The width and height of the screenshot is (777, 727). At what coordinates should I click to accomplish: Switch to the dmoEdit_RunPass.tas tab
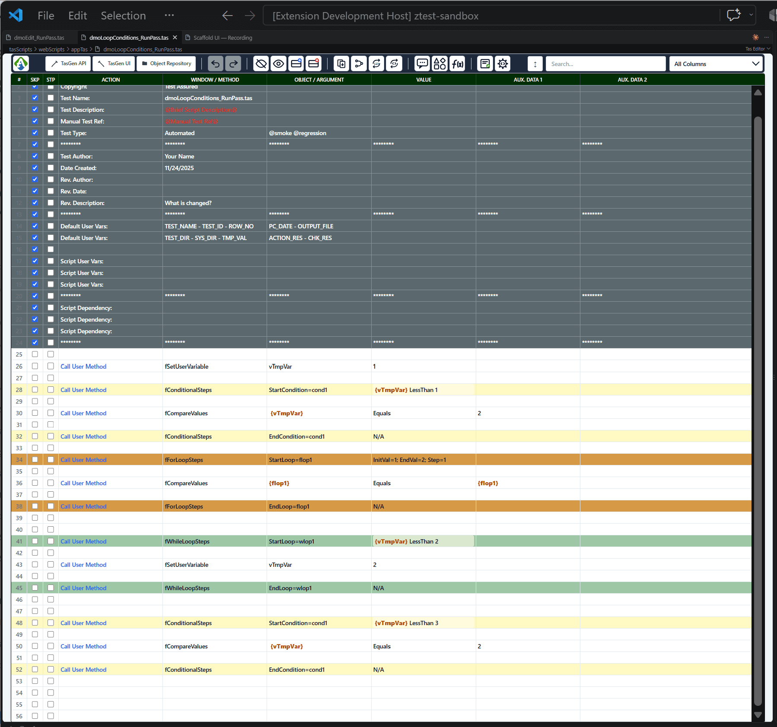[39, 38]
